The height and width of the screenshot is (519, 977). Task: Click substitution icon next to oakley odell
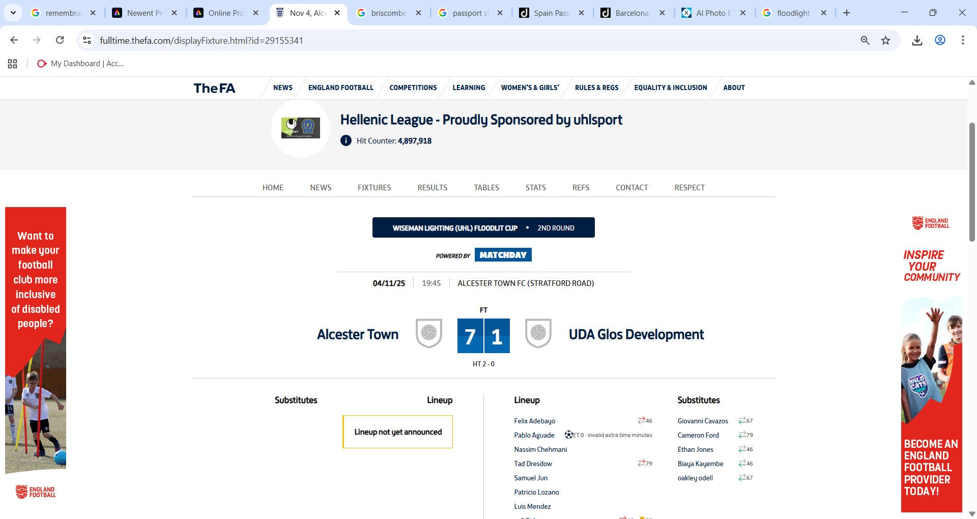(x=742, y=478)
